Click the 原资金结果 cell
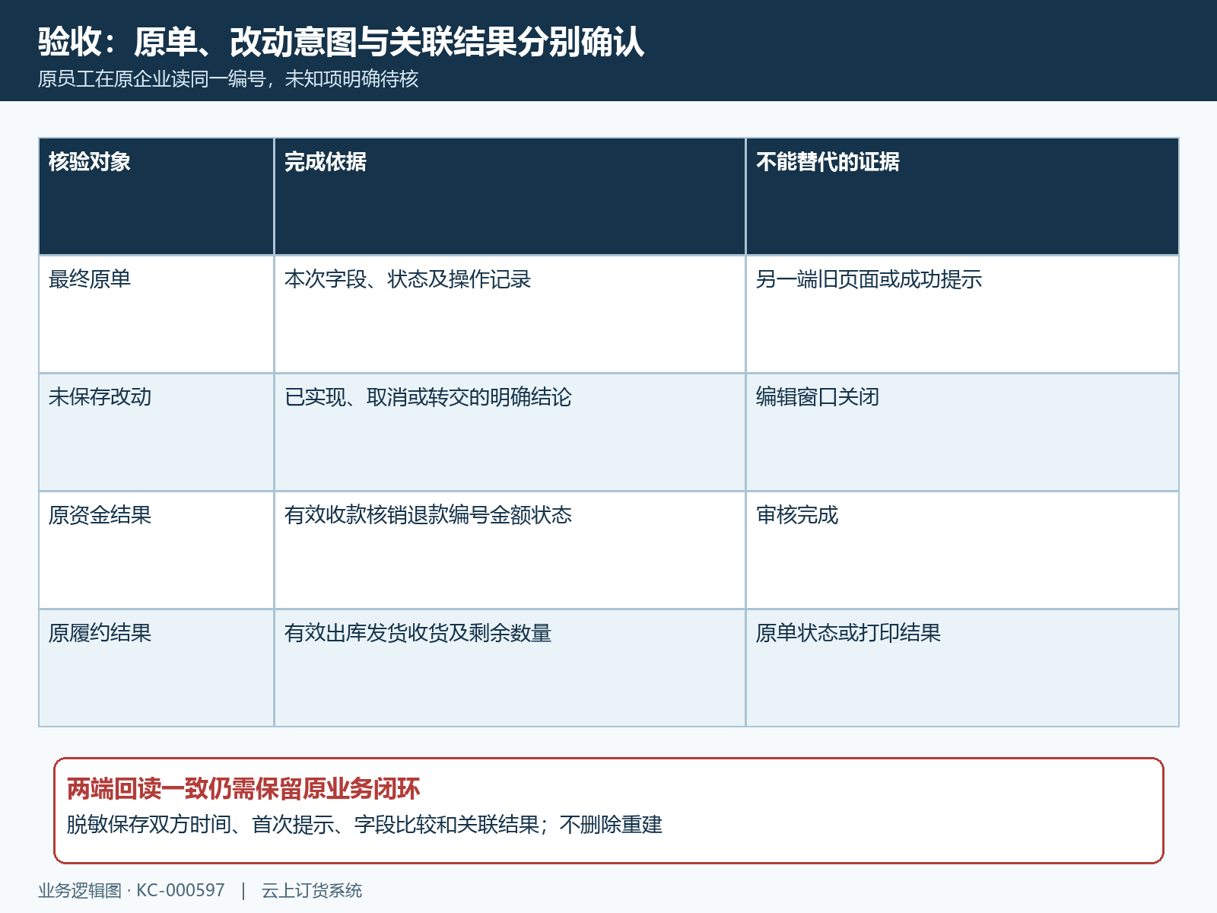 coord(156,550)
